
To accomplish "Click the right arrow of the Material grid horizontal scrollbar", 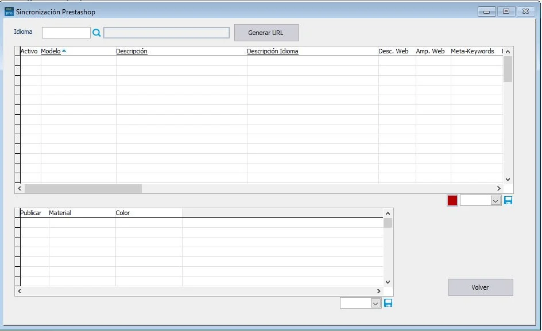I will click(379, 291).
